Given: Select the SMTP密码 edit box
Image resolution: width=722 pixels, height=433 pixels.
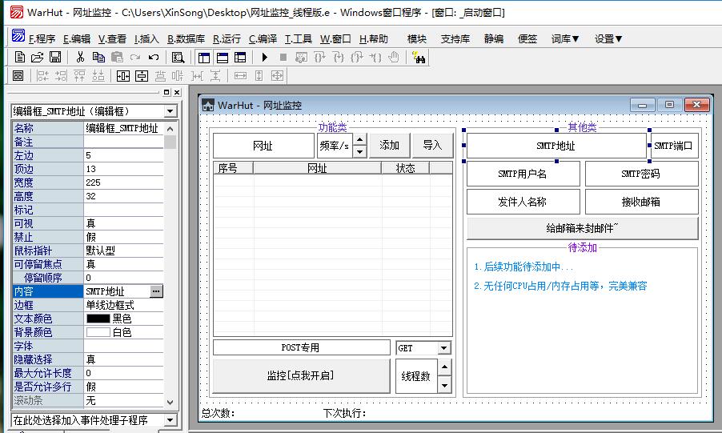Looking at the screenshot, I should click(641, 174).
